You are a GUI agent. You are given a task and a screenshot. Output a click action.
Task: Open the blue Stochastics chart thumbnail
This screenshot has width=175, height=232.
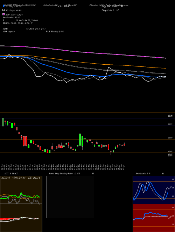pyautogui.click(x=154, y=190)
